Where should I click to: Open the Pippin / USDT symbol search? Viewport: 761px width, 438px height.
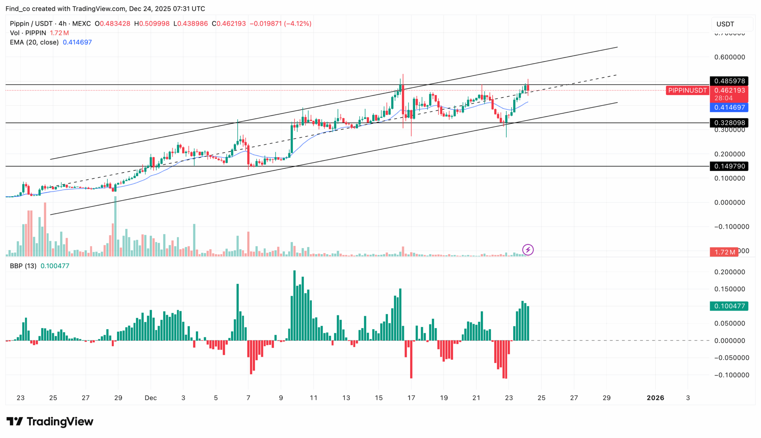point(30,23)
